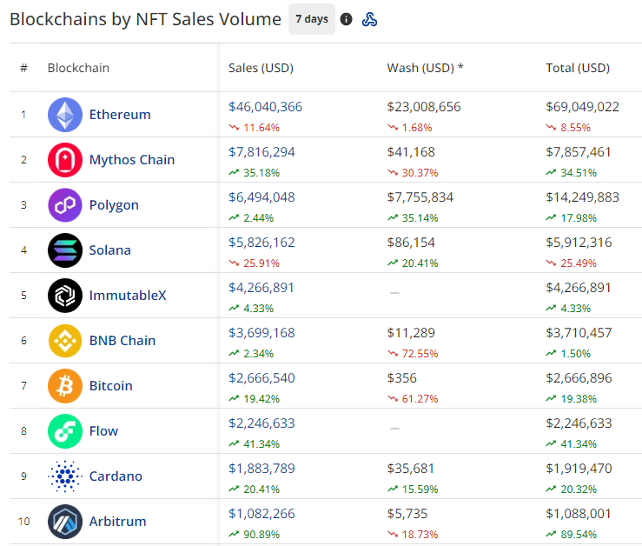Click the Bitcoin logo icon
The width and height of the screenshot is (642, 546).
click(x=65, y=386)
